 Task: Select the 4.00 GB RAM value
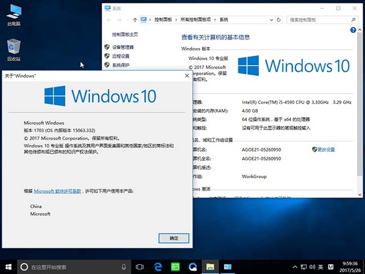tap(250, 111)
